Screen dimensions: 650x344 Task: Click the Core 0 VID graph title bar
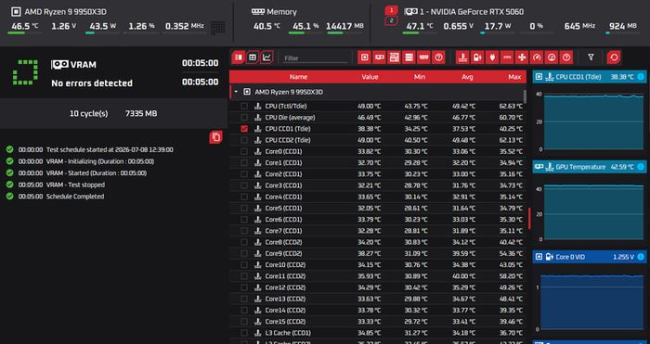589,257
